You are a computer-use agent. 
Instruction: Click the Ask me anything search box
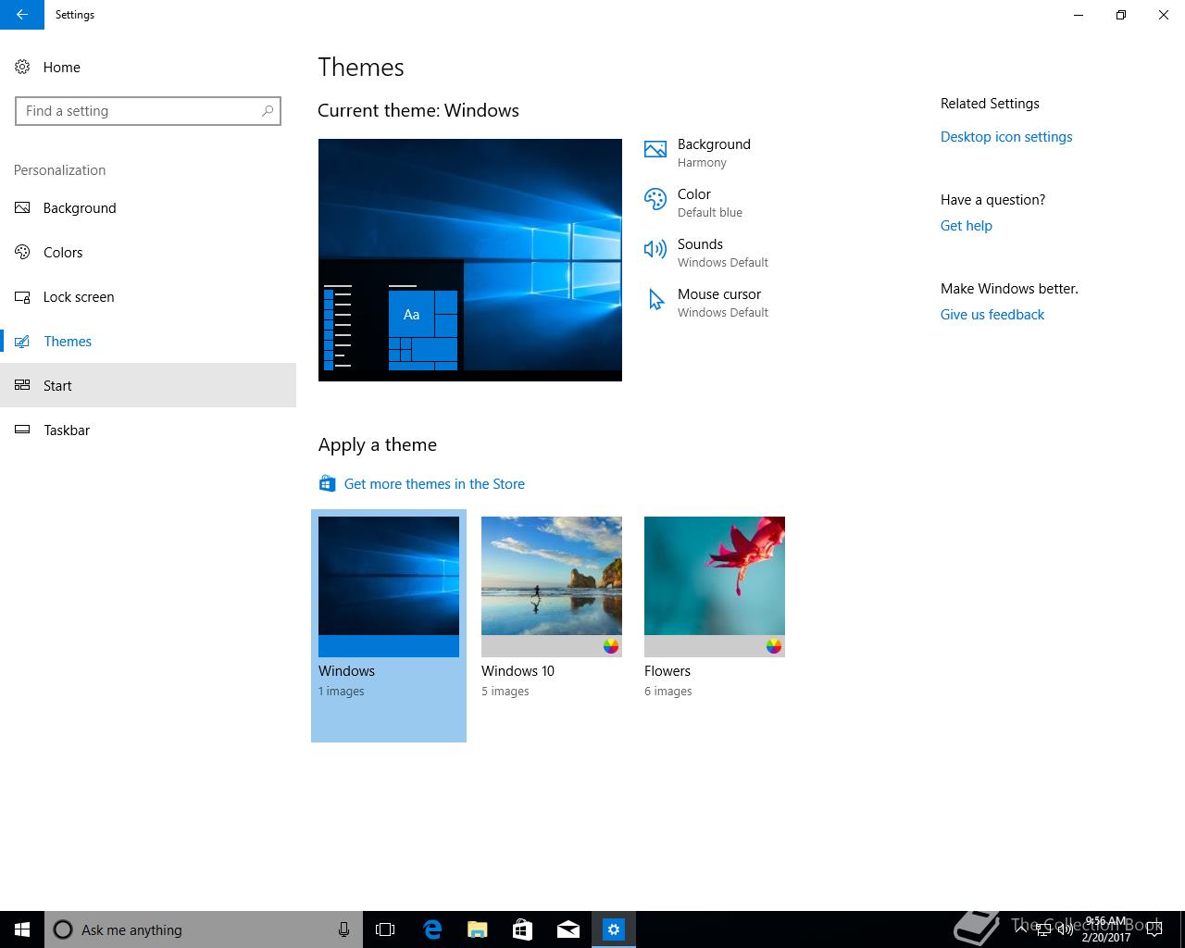coord(204,929)
